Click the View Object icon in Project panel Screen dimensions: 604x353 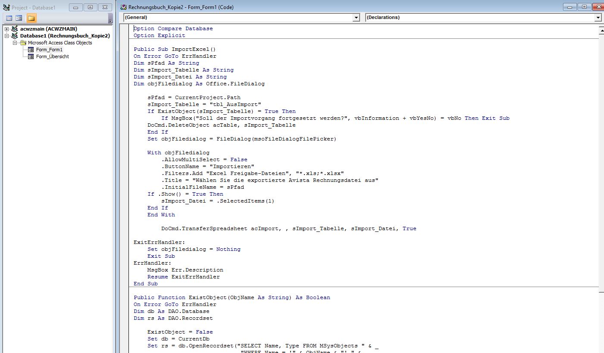pyautogui.click(x=19, y=18)
